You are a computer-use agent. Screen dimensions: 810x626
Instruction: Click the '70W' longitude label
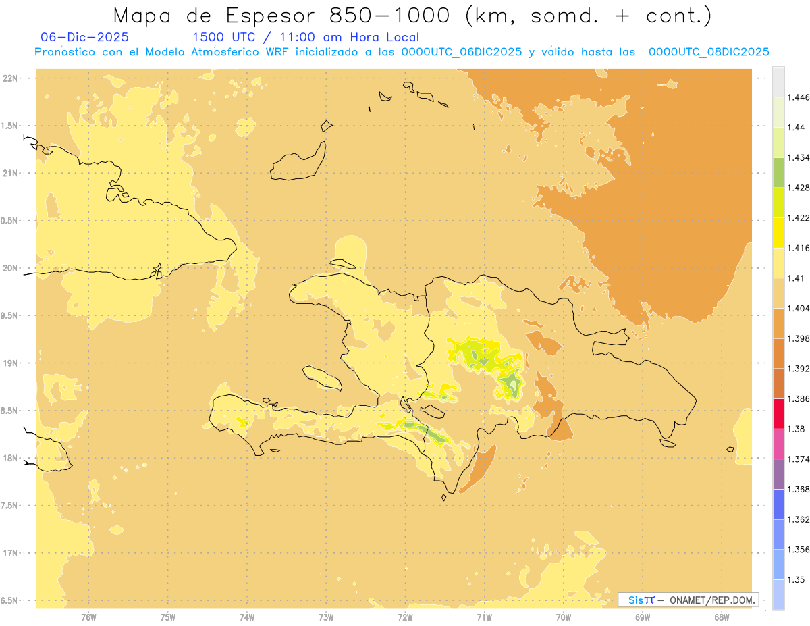tap(564, 617)
